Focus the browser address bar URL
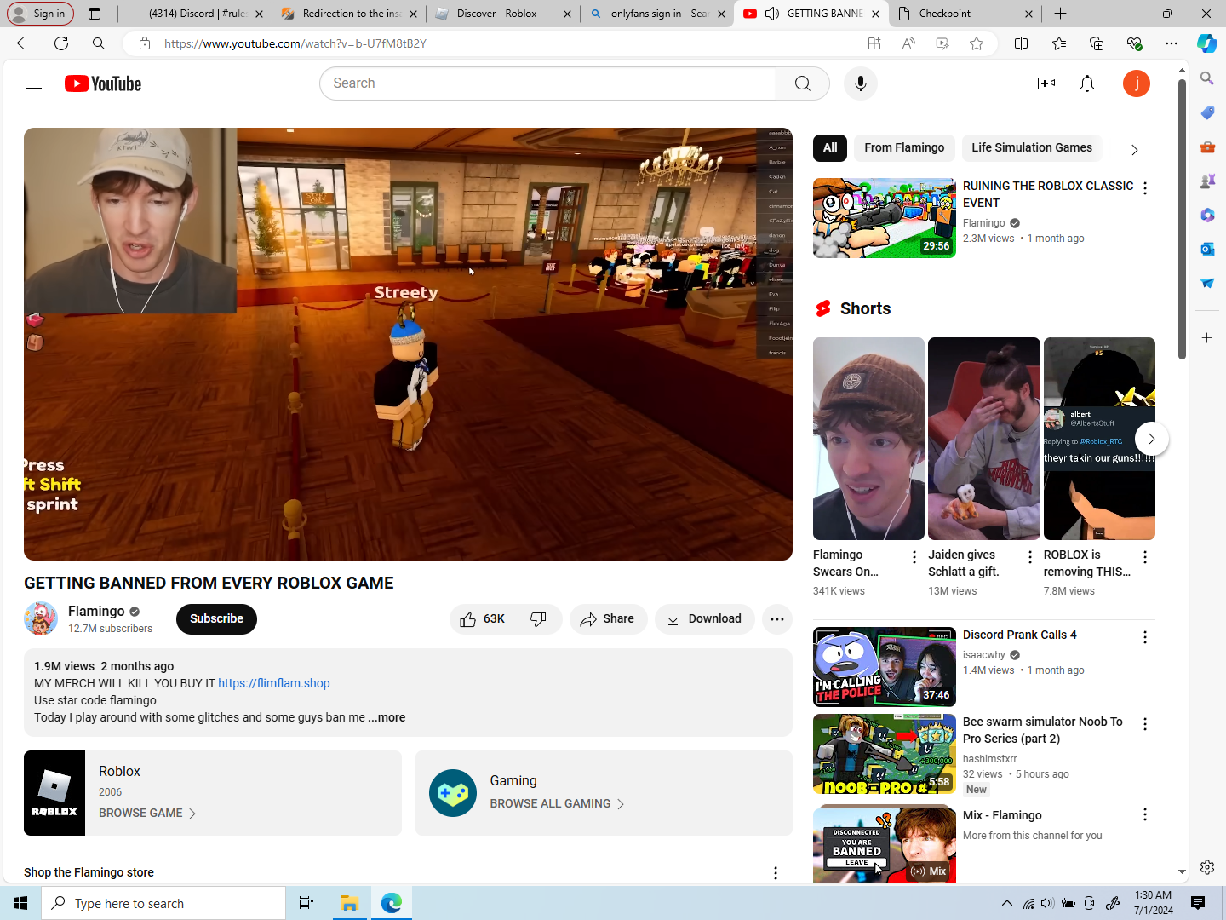Image resolution: width=1226 pixels, height=920 pixels. pos(295,43)
